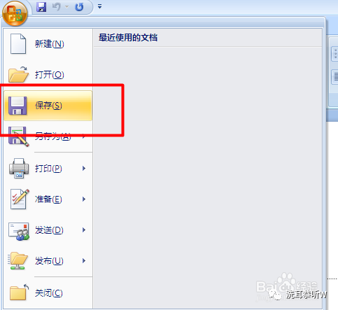Select 另存为(A) menu item
The height and width of the screenshot is (310, 338).
(48, 136)
